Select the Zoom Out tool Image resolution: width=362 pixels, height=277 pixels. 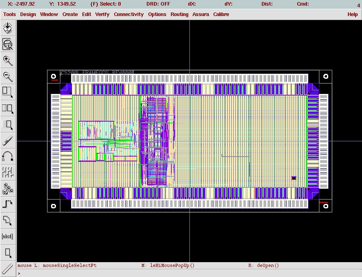coord(8,76)
